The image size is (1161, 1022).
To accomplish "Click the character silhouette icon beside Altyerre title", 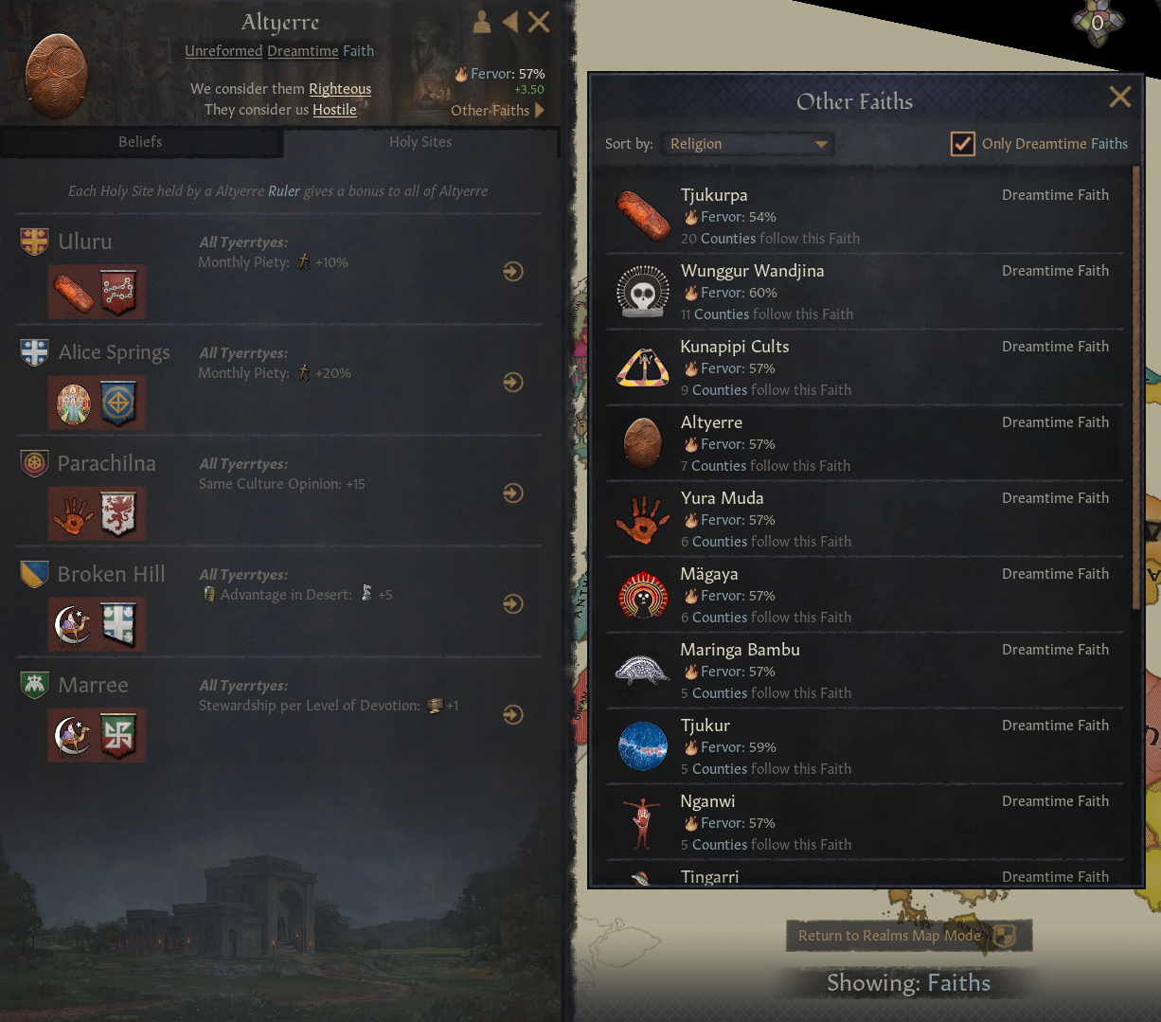I will click(x=482, y=22).
